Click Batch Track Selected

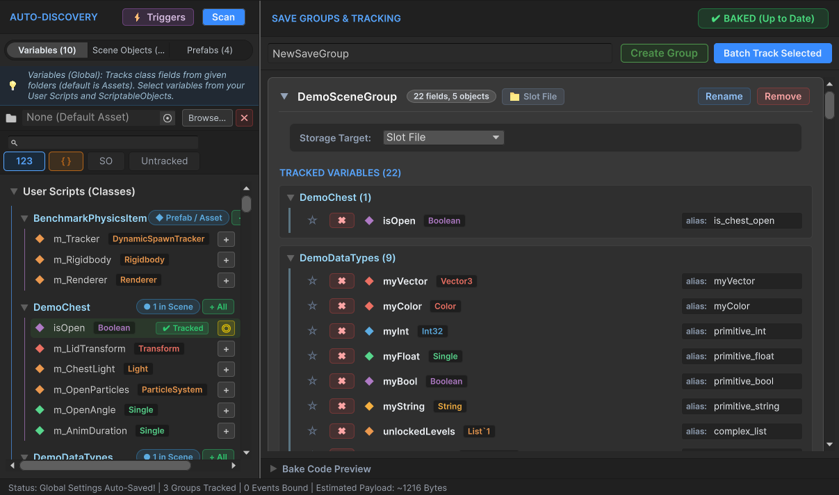coord(772,54)
